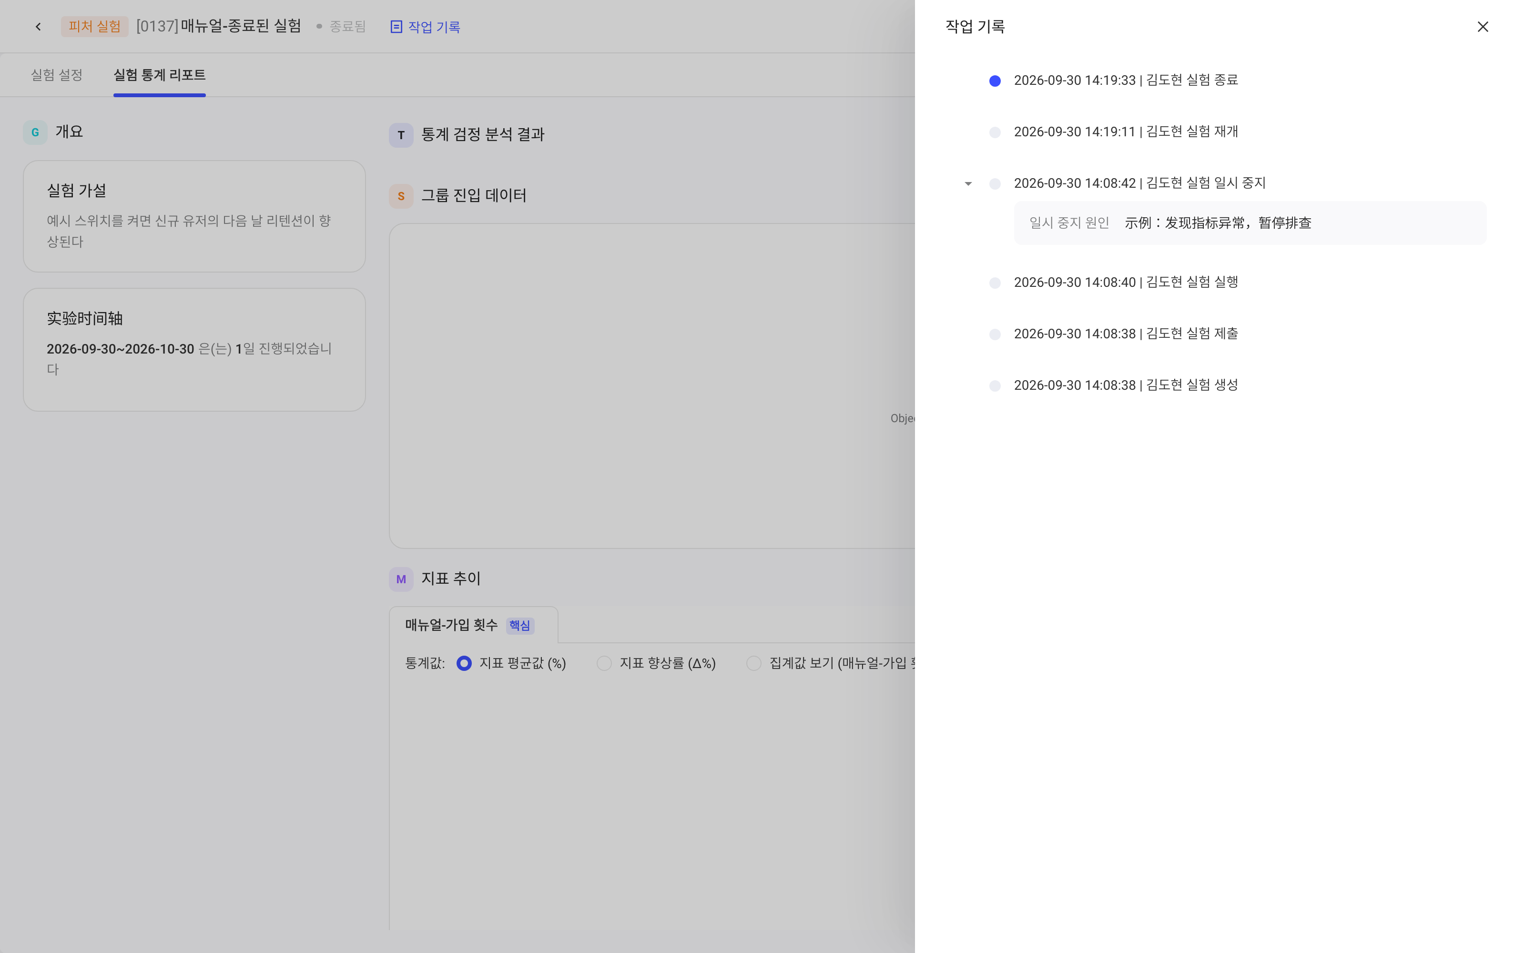Click the timeline dot for 실험 실행
This screenshot has width=1525, height=953.
(995, 283)
